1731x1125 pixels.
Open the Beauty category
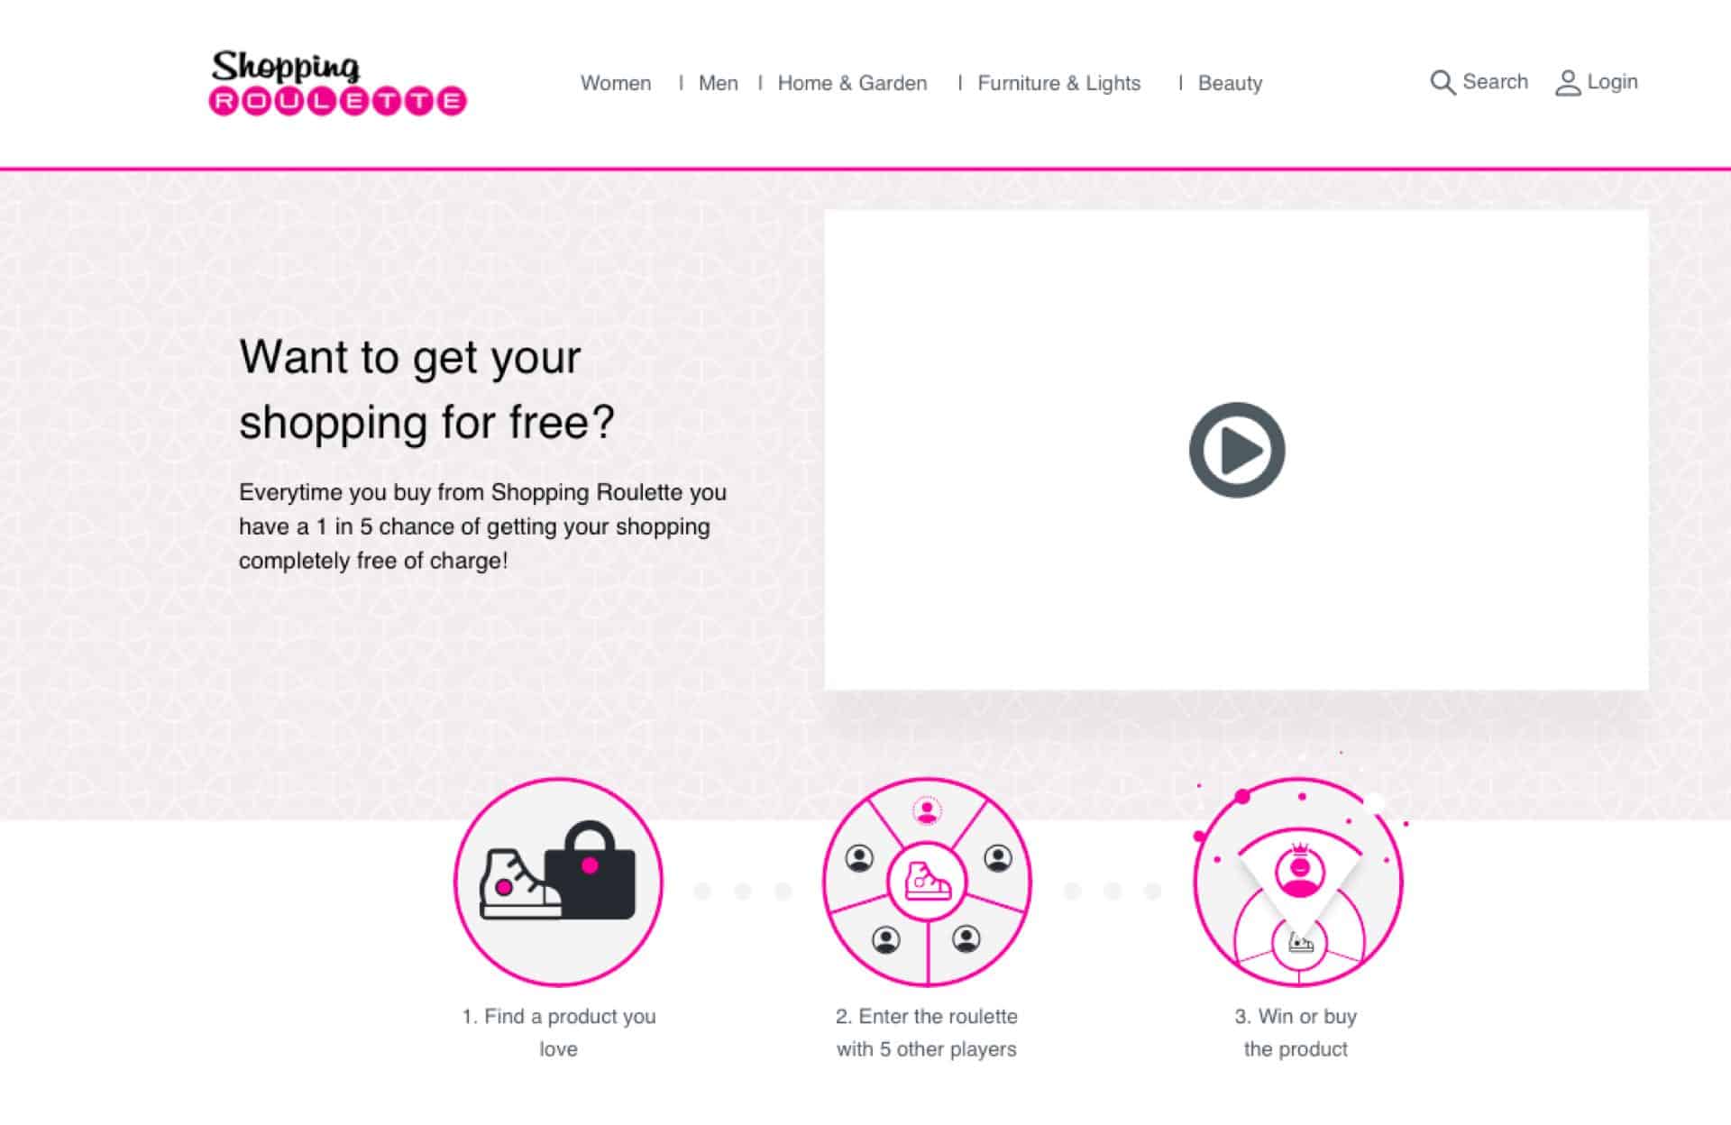point(1230,83)
